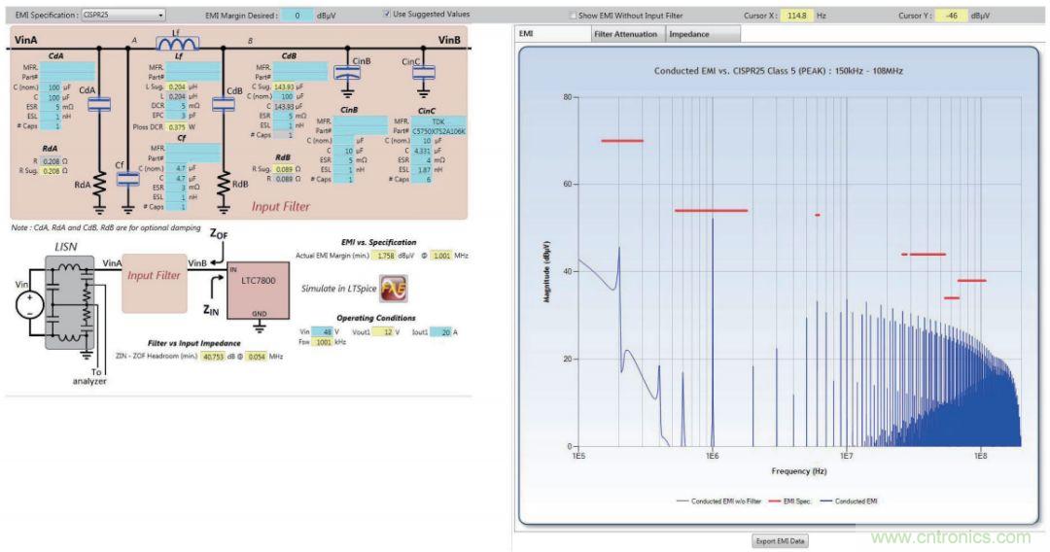The image size is (1050, 552).
Task: Enable Show EMI Without Input Filter
Action: [573, 16]
